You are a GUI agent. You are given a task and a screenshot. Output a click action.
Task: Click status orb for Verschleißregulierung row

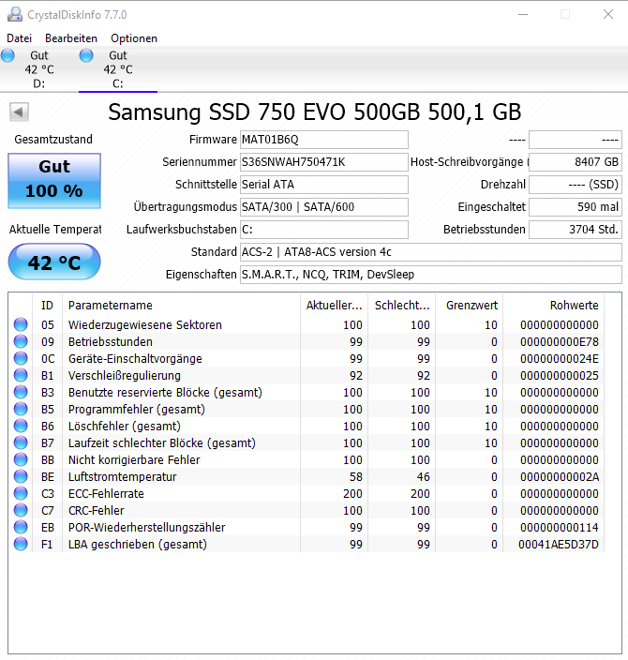point(21,375)
